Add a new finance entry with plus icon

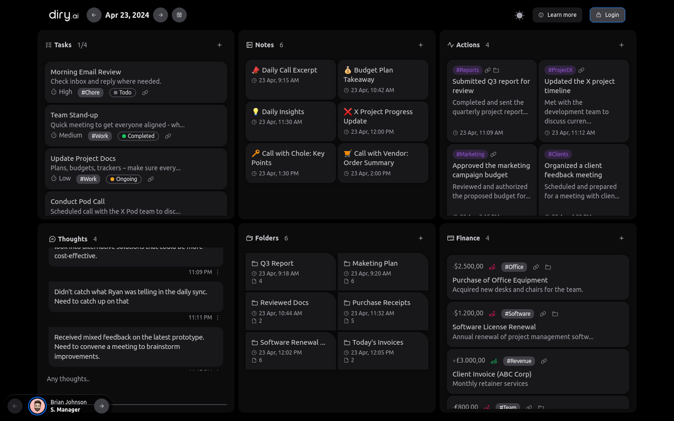tap(622, 238)
